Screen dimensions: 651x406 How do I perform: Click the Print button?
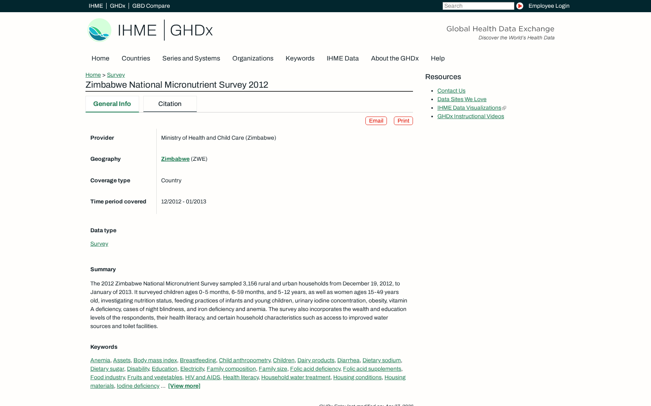pyautogui.click(x=403, y=121)
